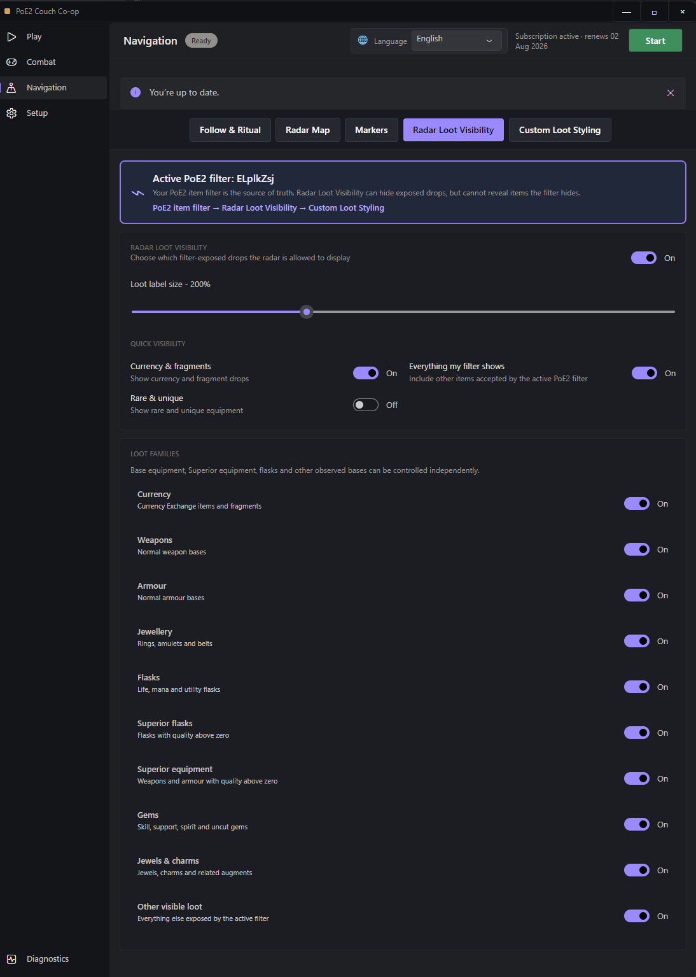The width and height of the screenshot is (696, 977).
Task: Toggle the Armour loot family switch
Action: coord(637,595)
